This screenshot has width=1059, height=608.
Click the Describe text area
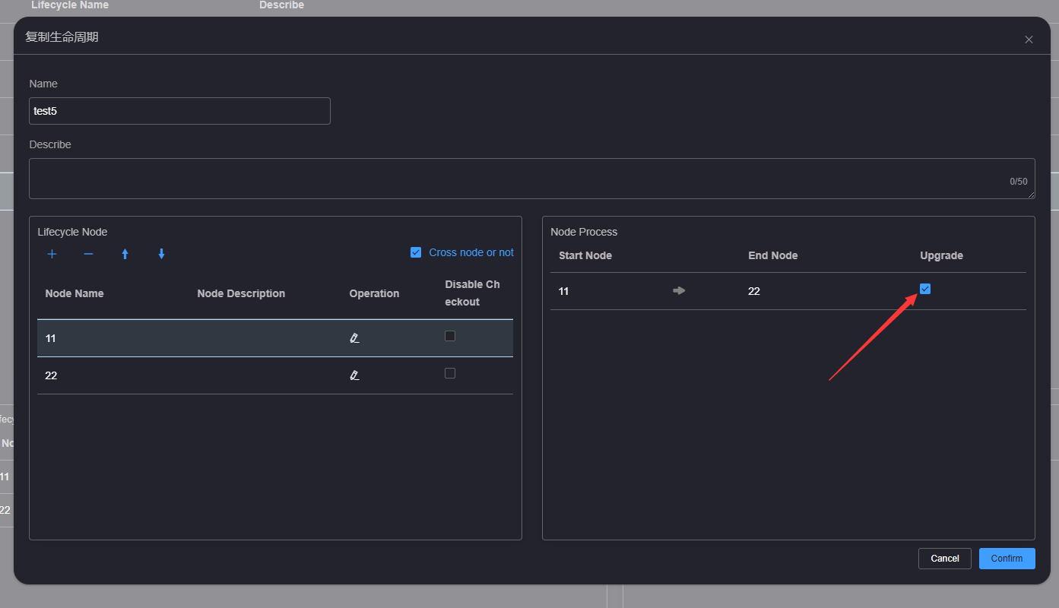(532, 179)
